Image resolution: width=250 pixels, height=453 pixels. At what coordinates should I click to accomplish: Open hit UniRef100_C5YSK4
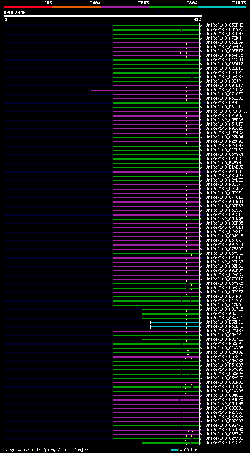[224, 155]
